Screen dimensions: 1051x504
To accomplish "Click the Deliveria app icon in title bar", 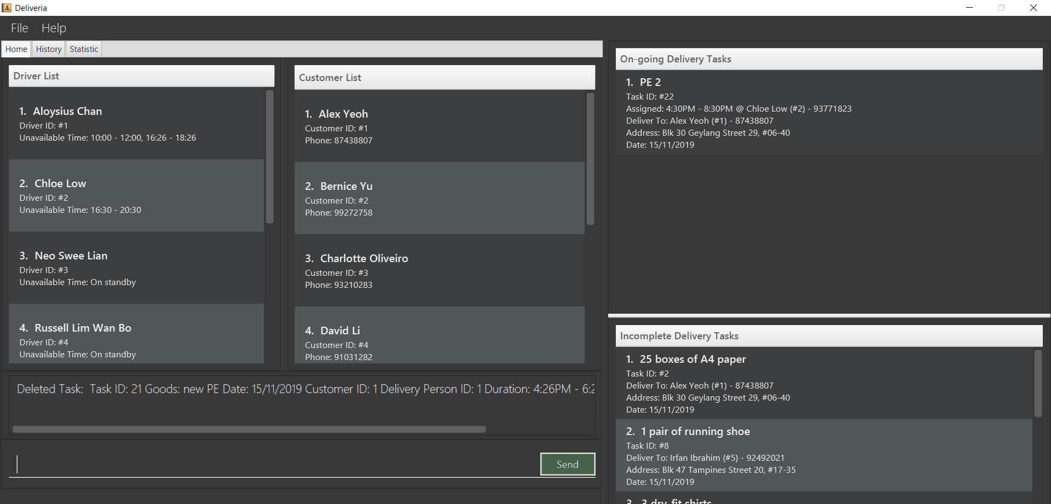I will point(7,8).
